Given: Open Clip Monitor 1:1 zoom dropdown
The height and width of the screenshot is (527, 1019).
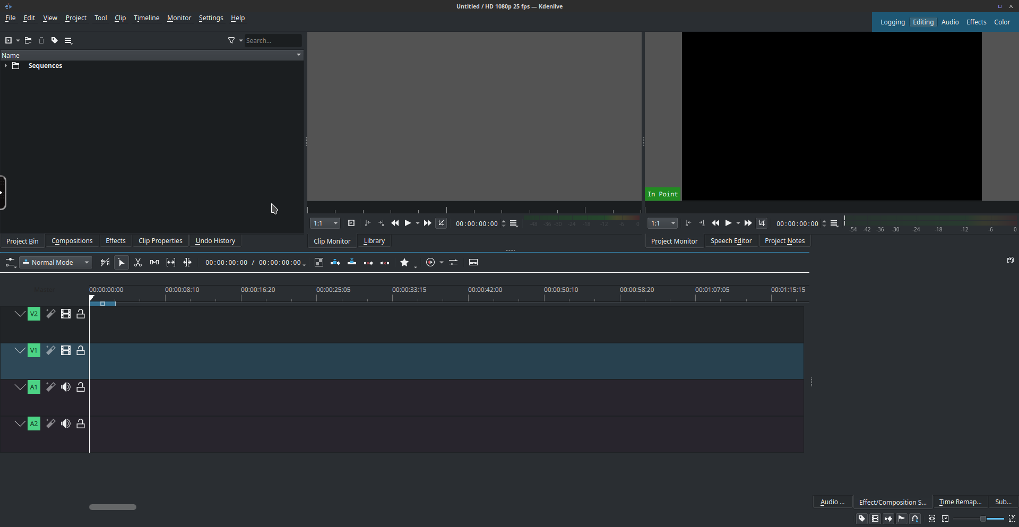Looking at the screenshot, I should click(325, 223).
